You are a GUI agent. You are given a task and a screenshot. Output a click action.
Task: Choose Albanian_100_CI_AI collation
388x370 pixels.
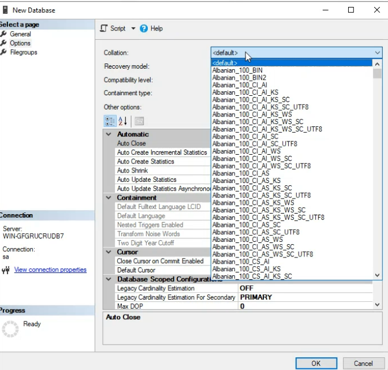pos(292,85)
